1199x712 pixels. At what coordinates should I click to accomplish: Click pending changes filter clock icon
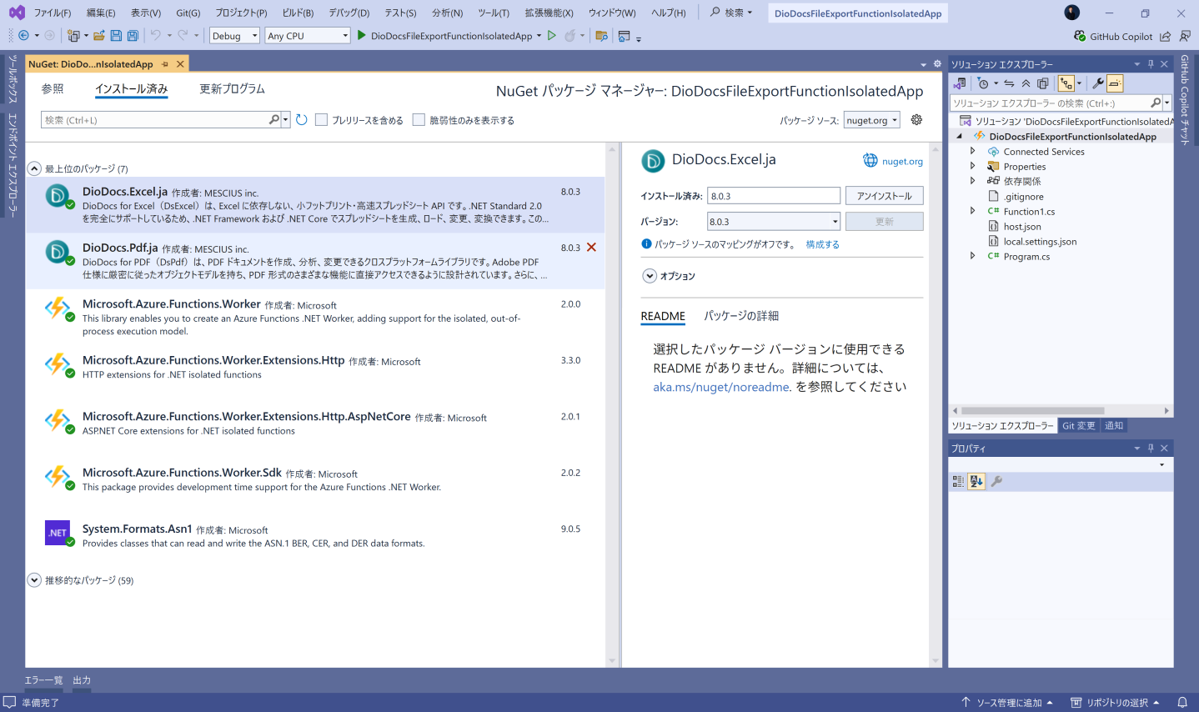pos(983,83)
